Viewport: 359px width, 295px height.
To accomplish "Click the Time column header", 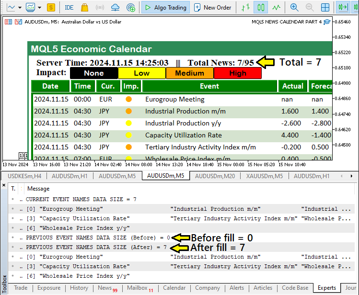I will tap(82, 86).
